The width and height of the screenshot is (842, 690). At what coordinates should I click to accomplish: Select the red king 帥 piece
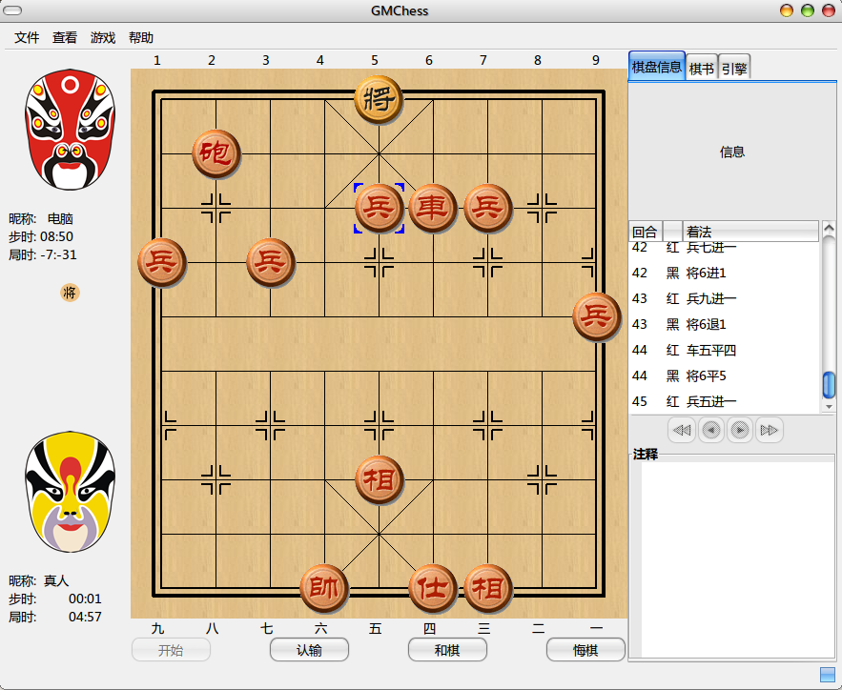(x=324, y=588)
